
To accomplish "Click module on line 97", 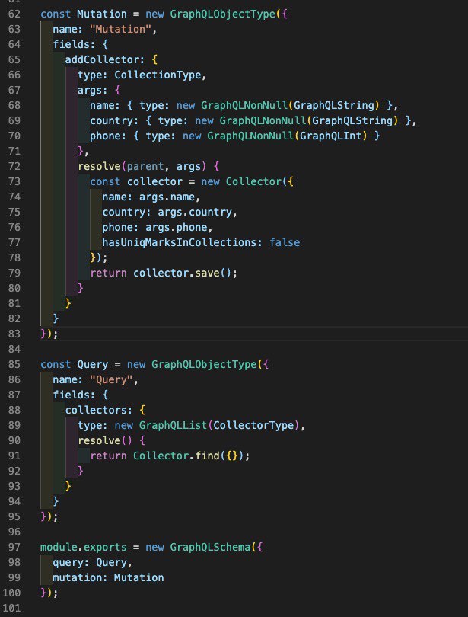I will (x=59, y=547).
